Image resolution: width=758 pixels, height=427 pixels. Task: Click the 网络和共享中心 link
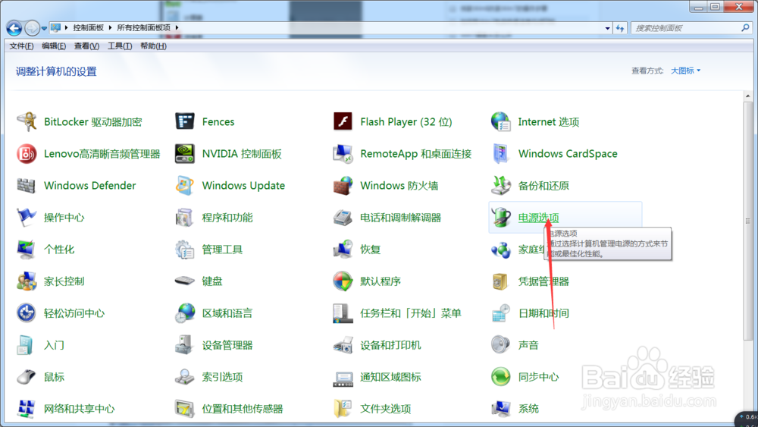80,409
